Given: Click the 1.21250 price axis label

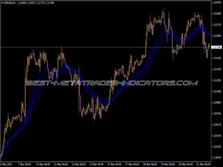Looking at the screenshot, I should tap(216, 80).
